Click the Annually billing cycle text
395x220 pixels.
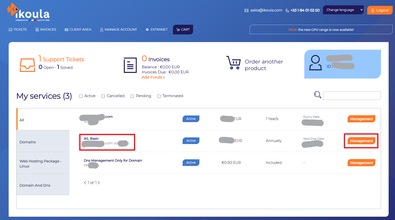pos(274,141)
